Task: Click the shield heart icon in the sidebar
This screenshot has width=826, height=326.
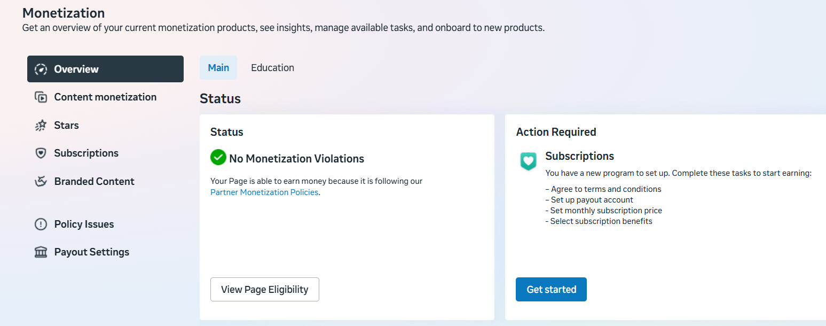Action: pos(41,153)
